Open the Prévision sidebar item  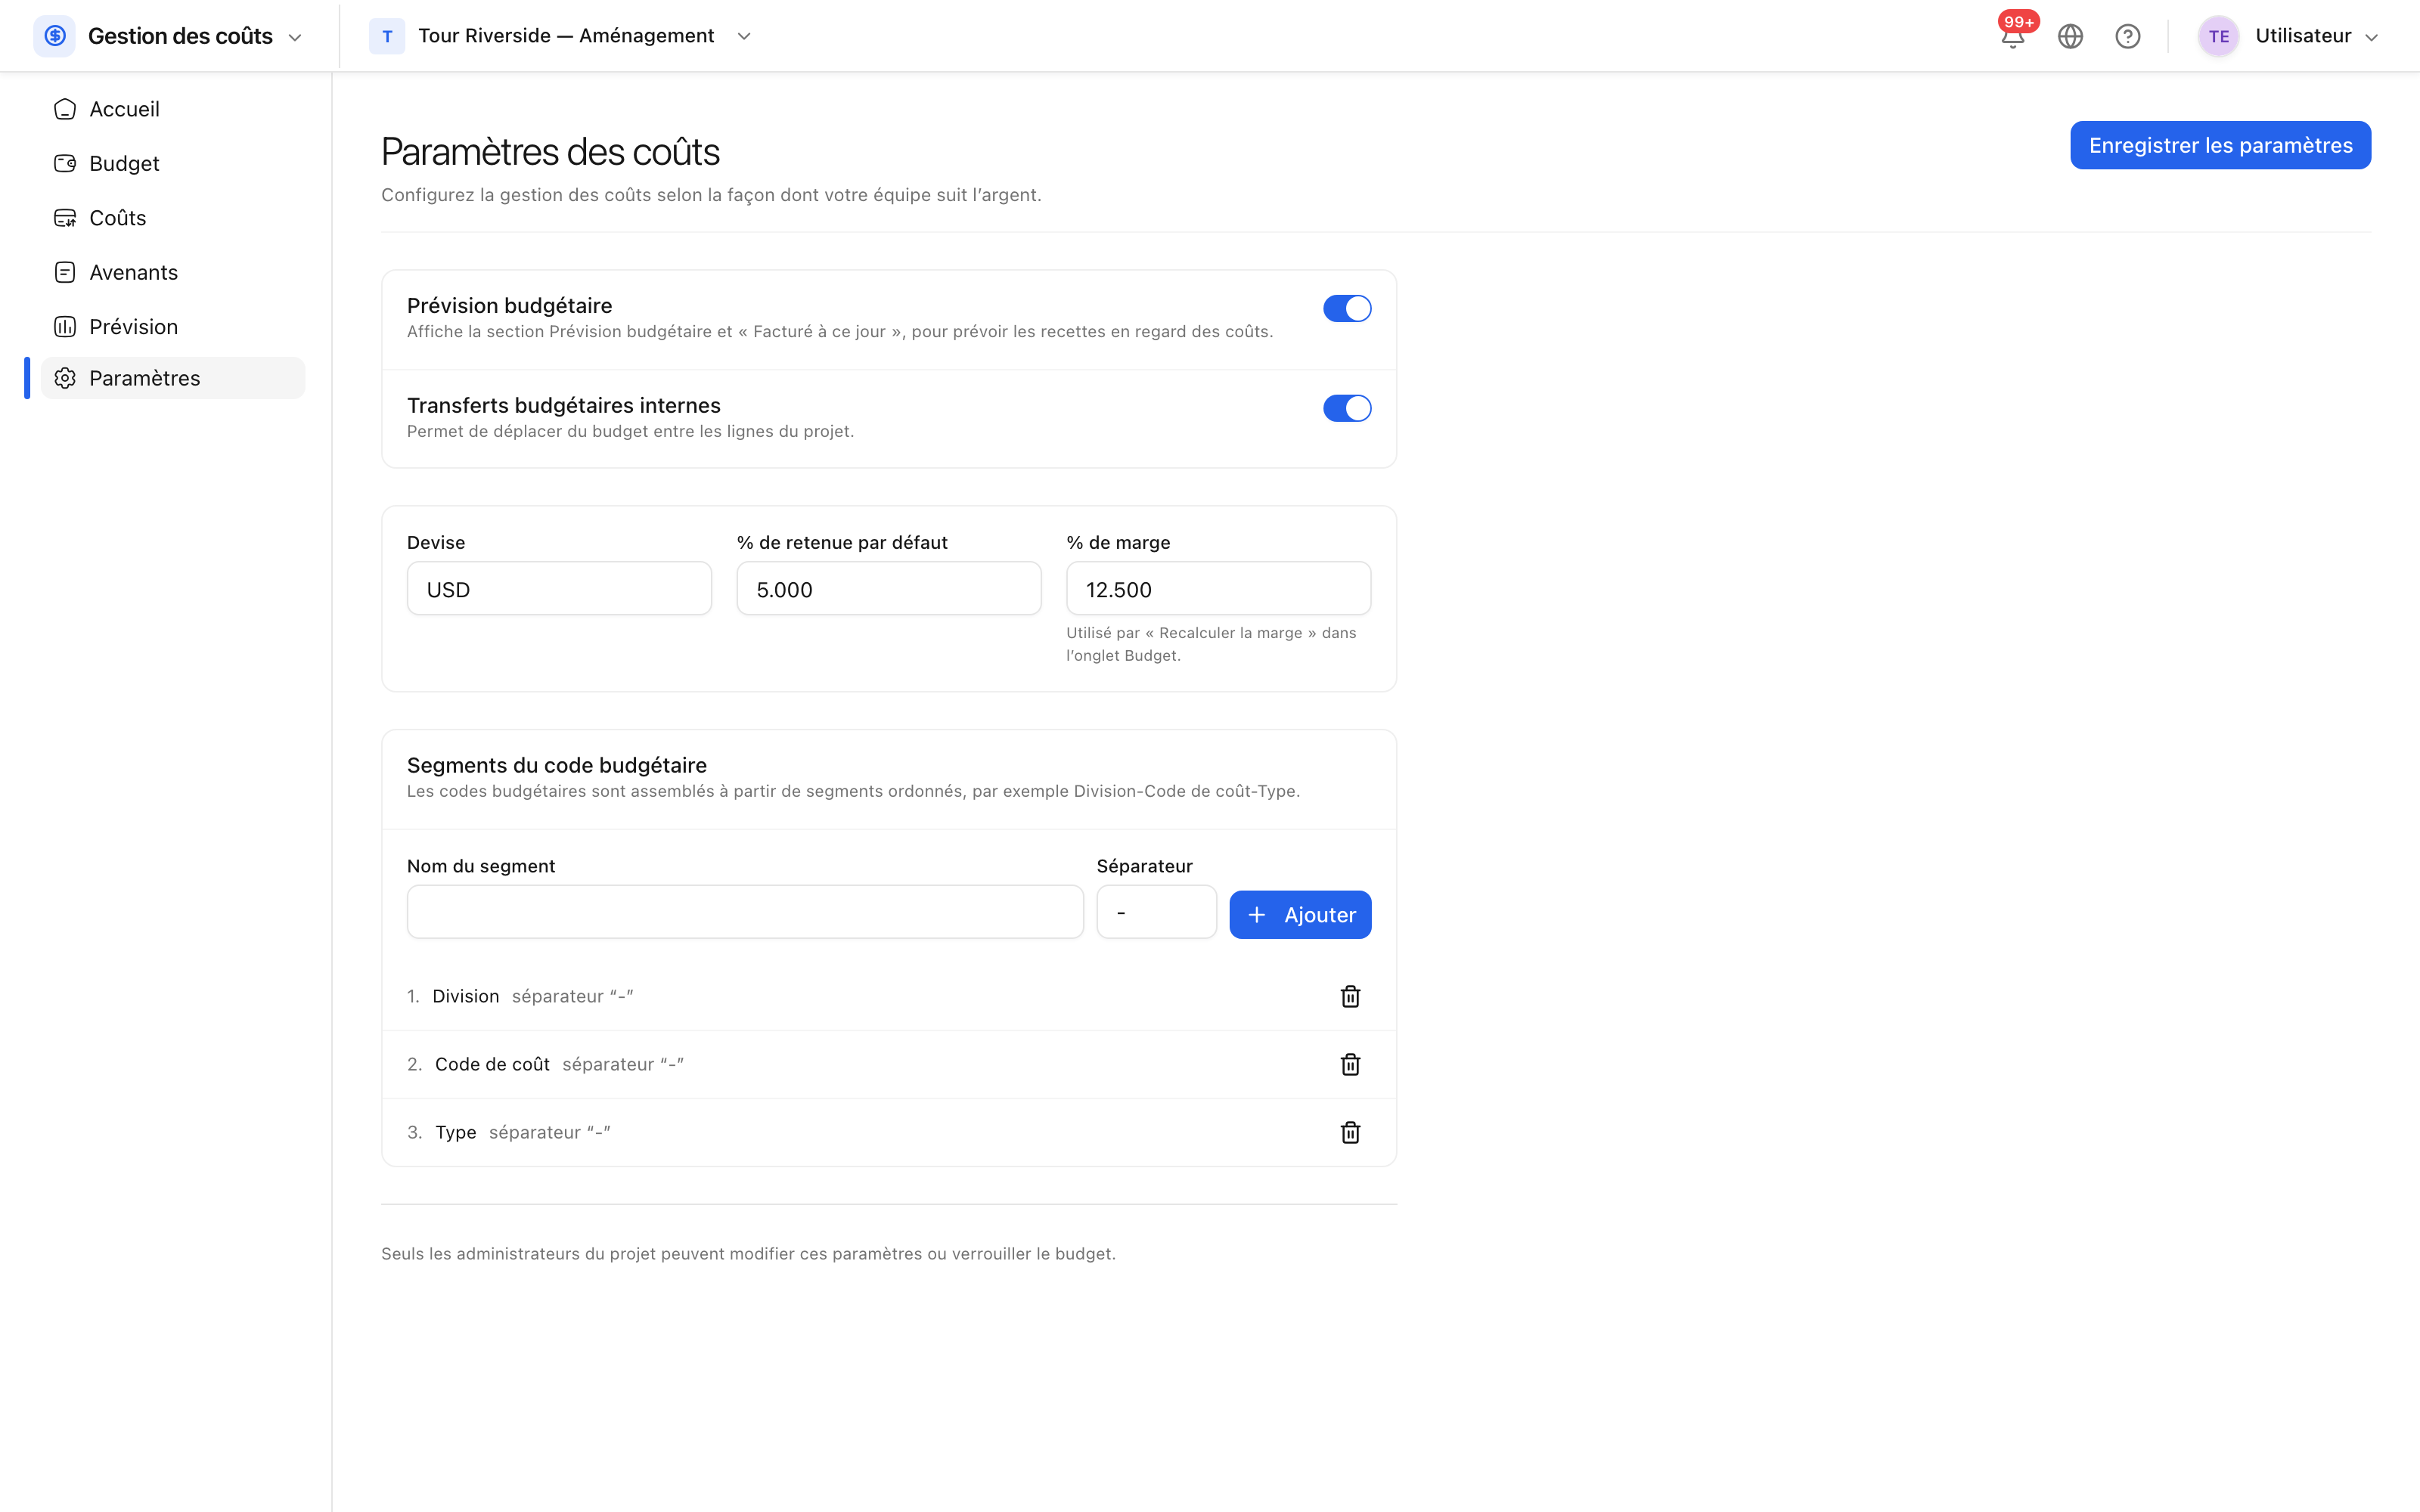pos(172,327)
